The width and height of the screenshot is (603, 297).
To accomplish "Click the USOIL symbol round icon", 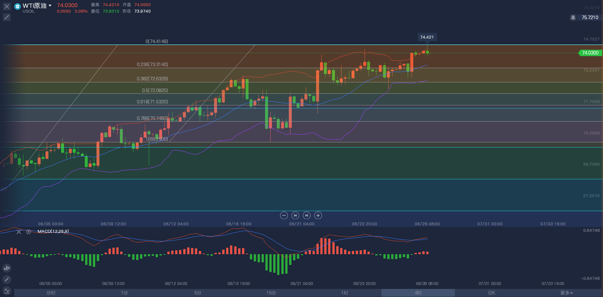I will pyautogui.click(x=18, y=6).
